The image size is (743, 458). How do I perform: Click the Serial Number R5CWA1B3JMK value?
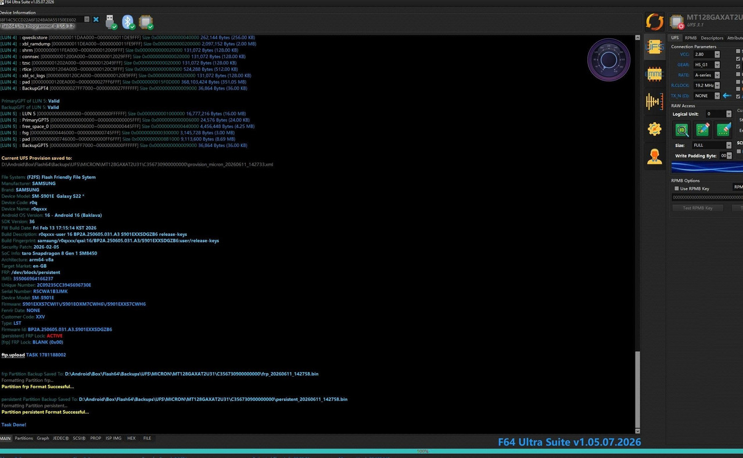click(x=51, y=291)
